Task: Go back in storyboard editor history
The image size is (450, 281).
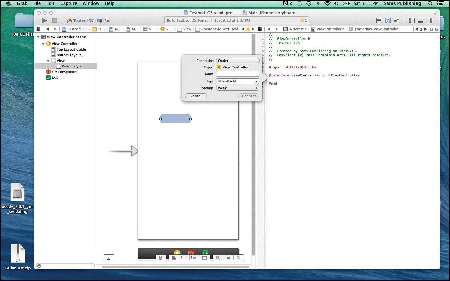Action: [x=47, y=29]
